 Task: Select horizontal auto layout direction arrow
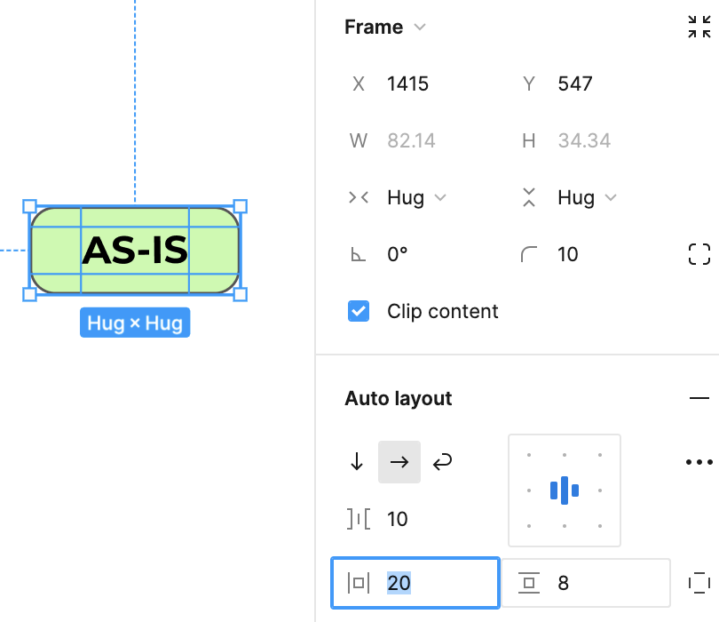pos(399,462)
